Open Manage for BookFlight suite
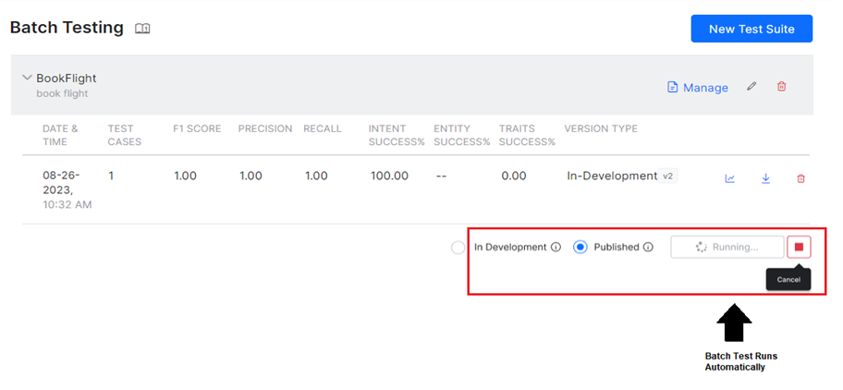Image resolution: width=843 pixels, height=390 pixels. click(698, 87)
